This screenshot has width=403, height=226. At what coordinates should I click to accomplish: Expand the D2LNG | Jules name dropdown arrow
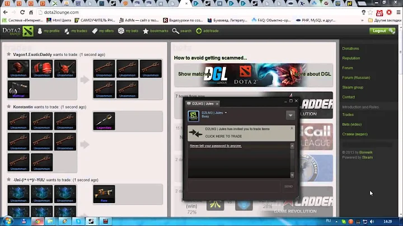coord(226,113)
